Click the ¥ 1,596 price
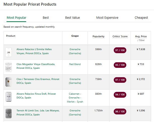154x122 pixels. pyautogui.click(x=141, y=111)
